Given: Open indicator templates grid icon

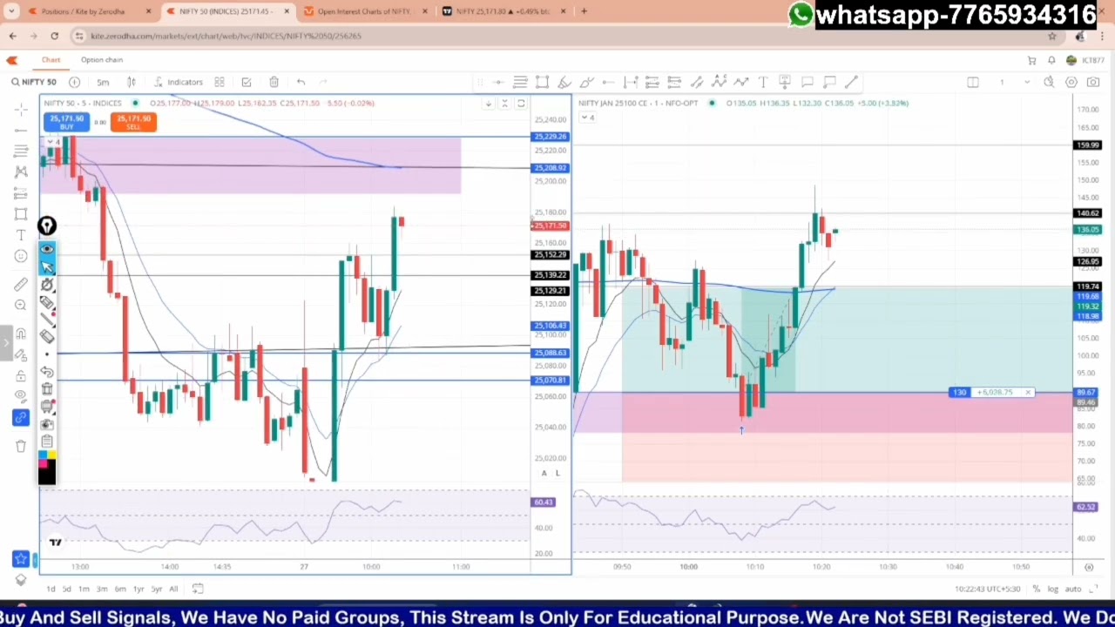Looking at the screenshot, I should click(220, 82).
